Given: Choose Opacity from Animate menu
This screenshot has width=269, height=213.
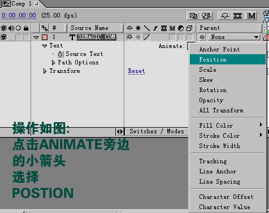Looking at the screenshot, I should coord(228,100).
